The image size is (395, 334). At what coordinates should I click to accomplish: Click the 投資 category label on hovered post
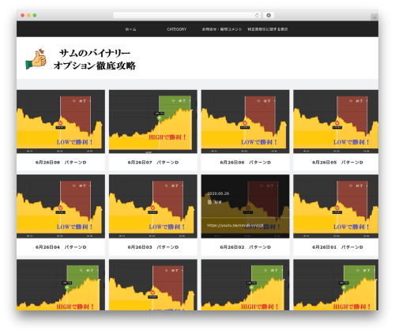coord(218,202)
